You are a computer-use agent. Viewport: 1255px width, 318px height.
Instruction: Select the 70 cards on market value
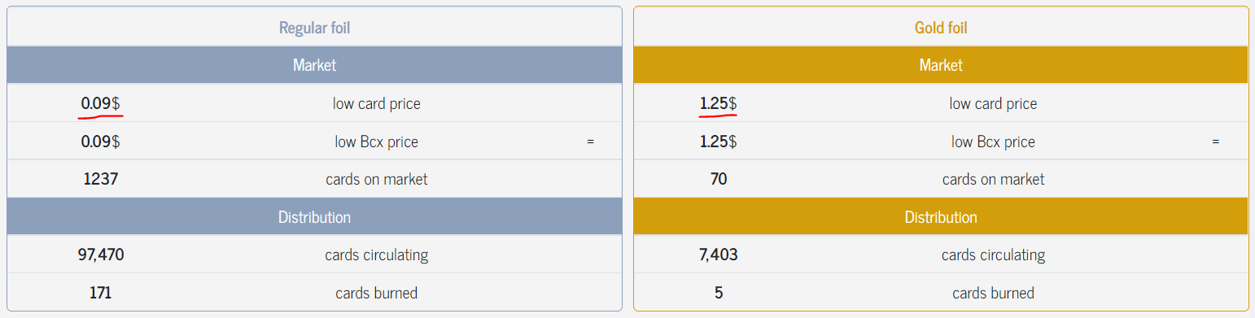[x=718, y=179]
